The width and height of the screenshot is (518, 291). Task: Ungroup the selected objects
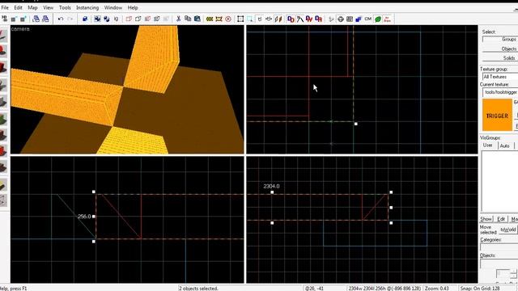pos(107,19)
